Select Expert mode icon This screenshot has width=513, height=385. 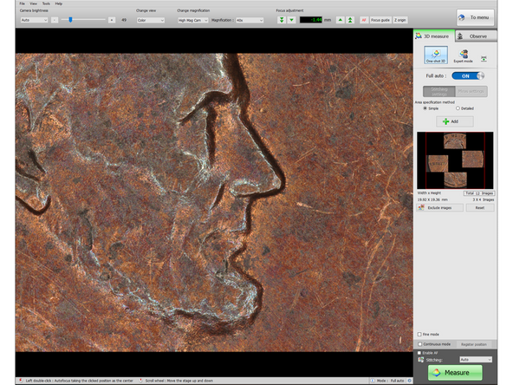(463, 55)
